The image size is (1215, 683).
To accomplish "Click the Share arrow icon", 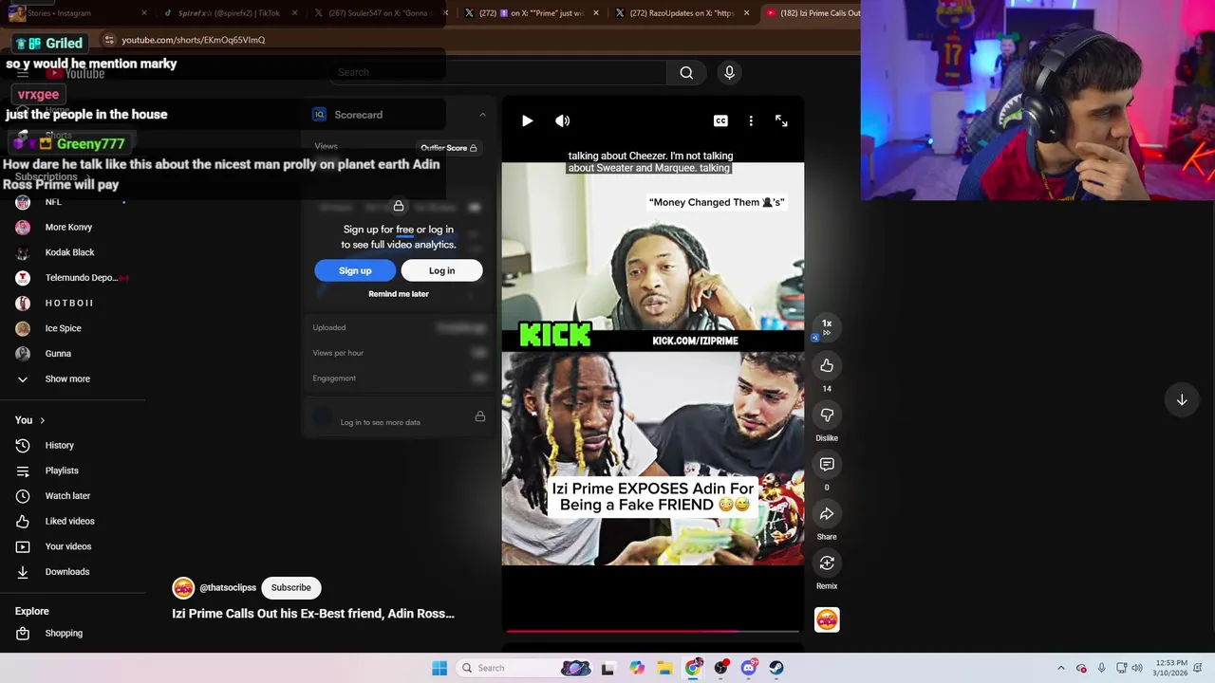I will (x=827, y=513).
